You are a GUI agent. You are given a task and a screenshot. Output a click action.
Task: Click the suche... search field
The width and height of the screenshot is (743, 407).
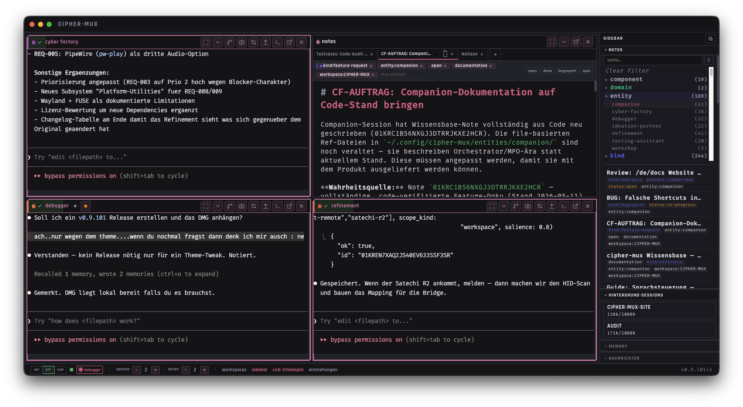653,60
